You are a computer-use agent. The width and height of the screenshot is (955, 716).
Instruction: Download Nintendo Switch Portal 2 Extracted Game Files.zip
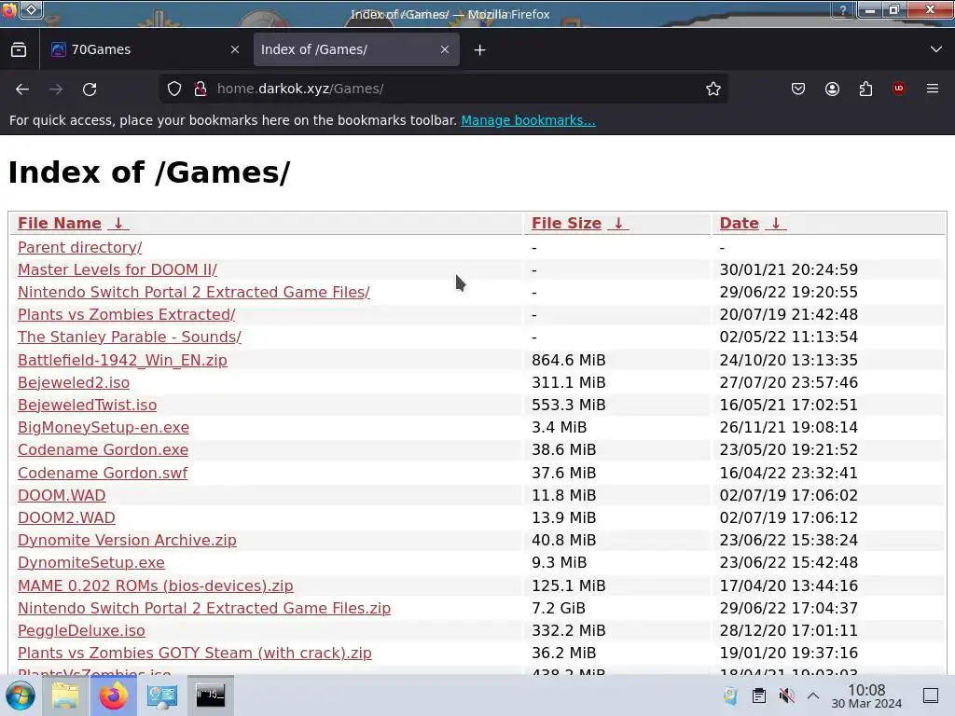tap(204, 608)
